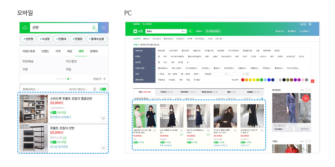Toggle the N Pay filter on mobile
This screenshot has width=335, height=167.
pyautogui.click(x=102, y=89)
